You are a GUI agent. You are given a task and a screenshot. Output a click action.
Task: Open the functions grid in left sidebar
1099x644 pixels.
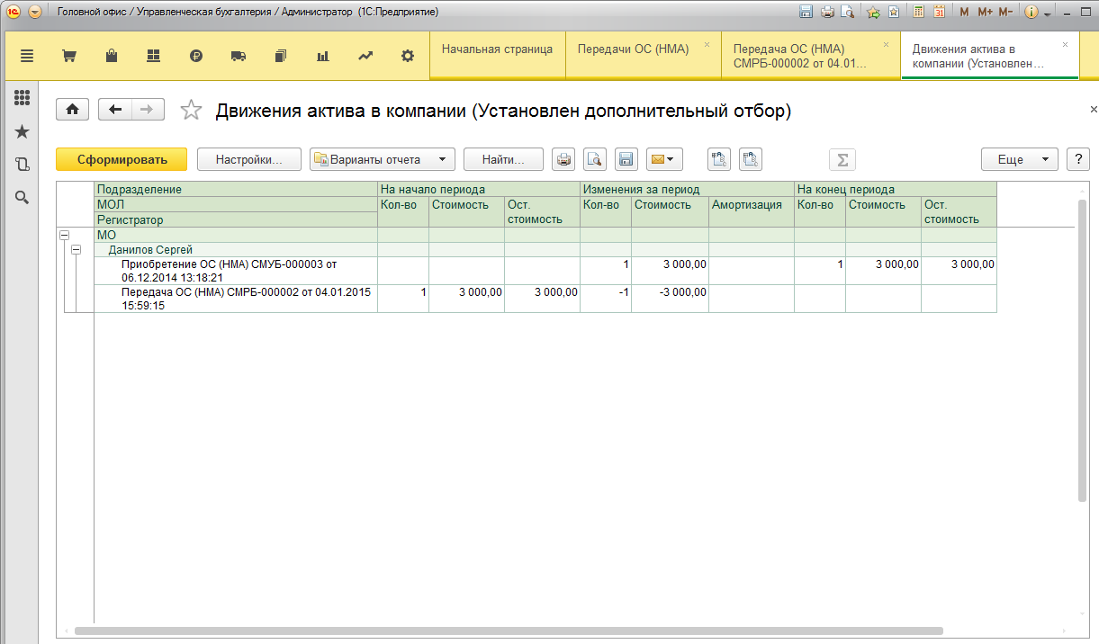click(23, 98)
